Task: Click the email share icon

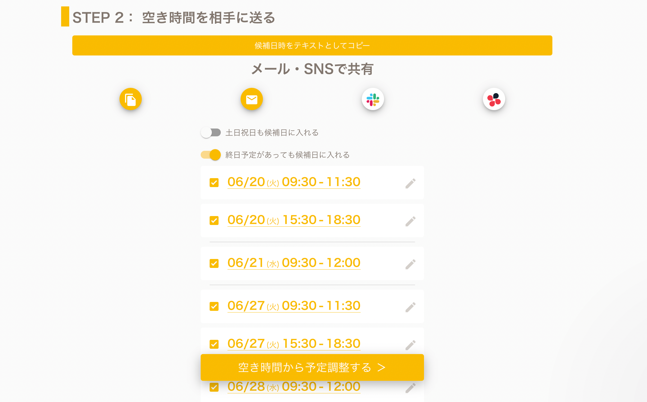Action: tap(251, 99)
